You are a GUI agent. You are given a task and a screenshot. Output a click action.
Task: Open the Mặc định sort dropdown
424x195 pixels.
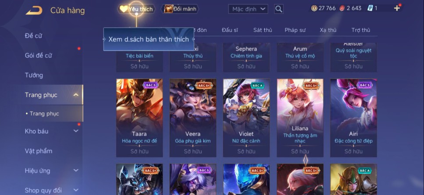coord(248,9)
